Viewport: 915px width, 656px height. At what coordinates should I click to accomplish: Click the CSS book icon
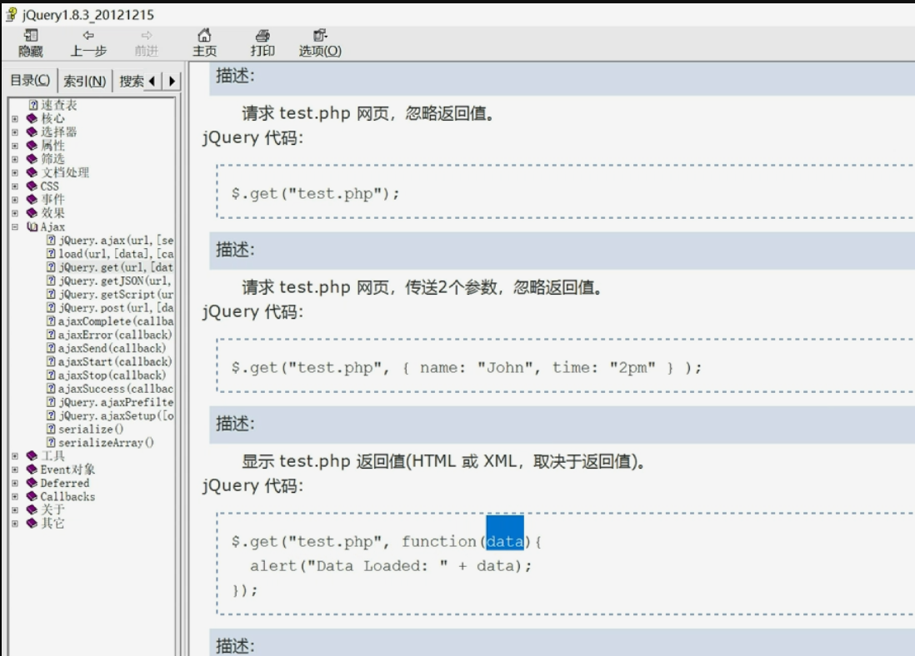coord(32,186)
